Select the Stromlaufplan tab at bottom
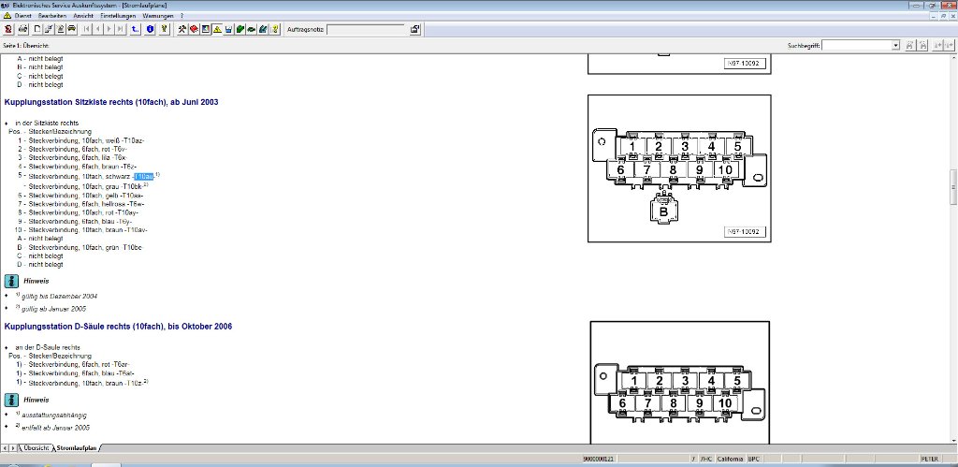 (x=77, y=448)
